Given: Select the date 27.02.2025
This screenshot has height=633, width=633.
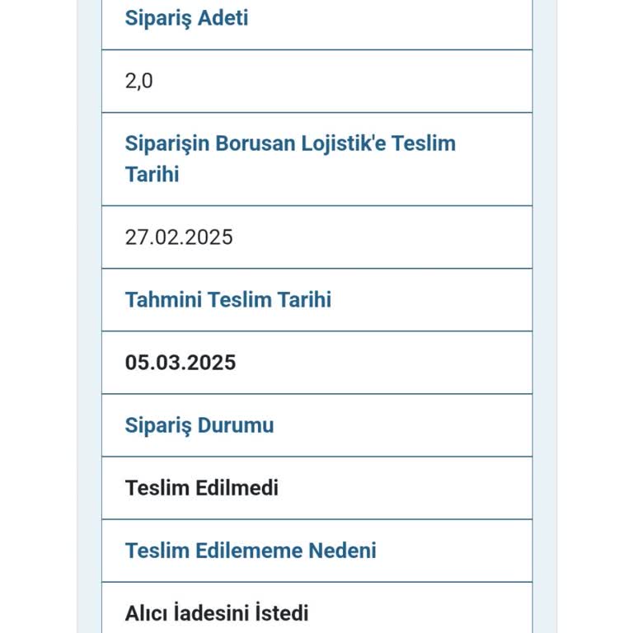Looking at the screenshot, I should tap(179, 237).
